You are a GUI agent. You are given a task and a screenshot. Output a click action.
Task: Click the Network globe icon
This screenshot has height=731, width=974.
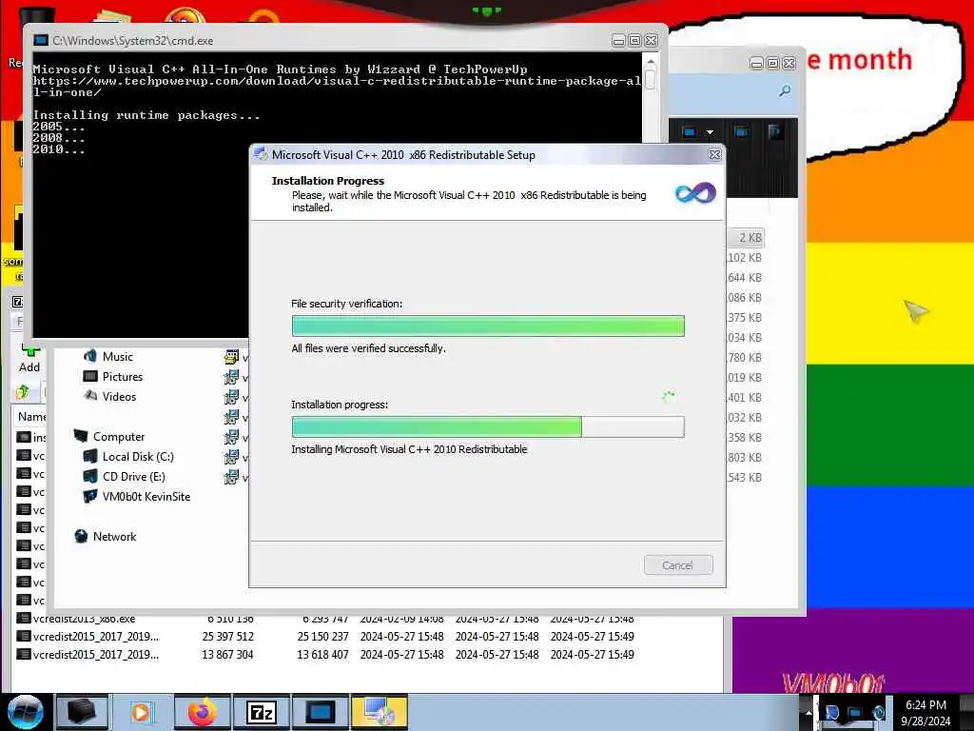pos(81,536)
